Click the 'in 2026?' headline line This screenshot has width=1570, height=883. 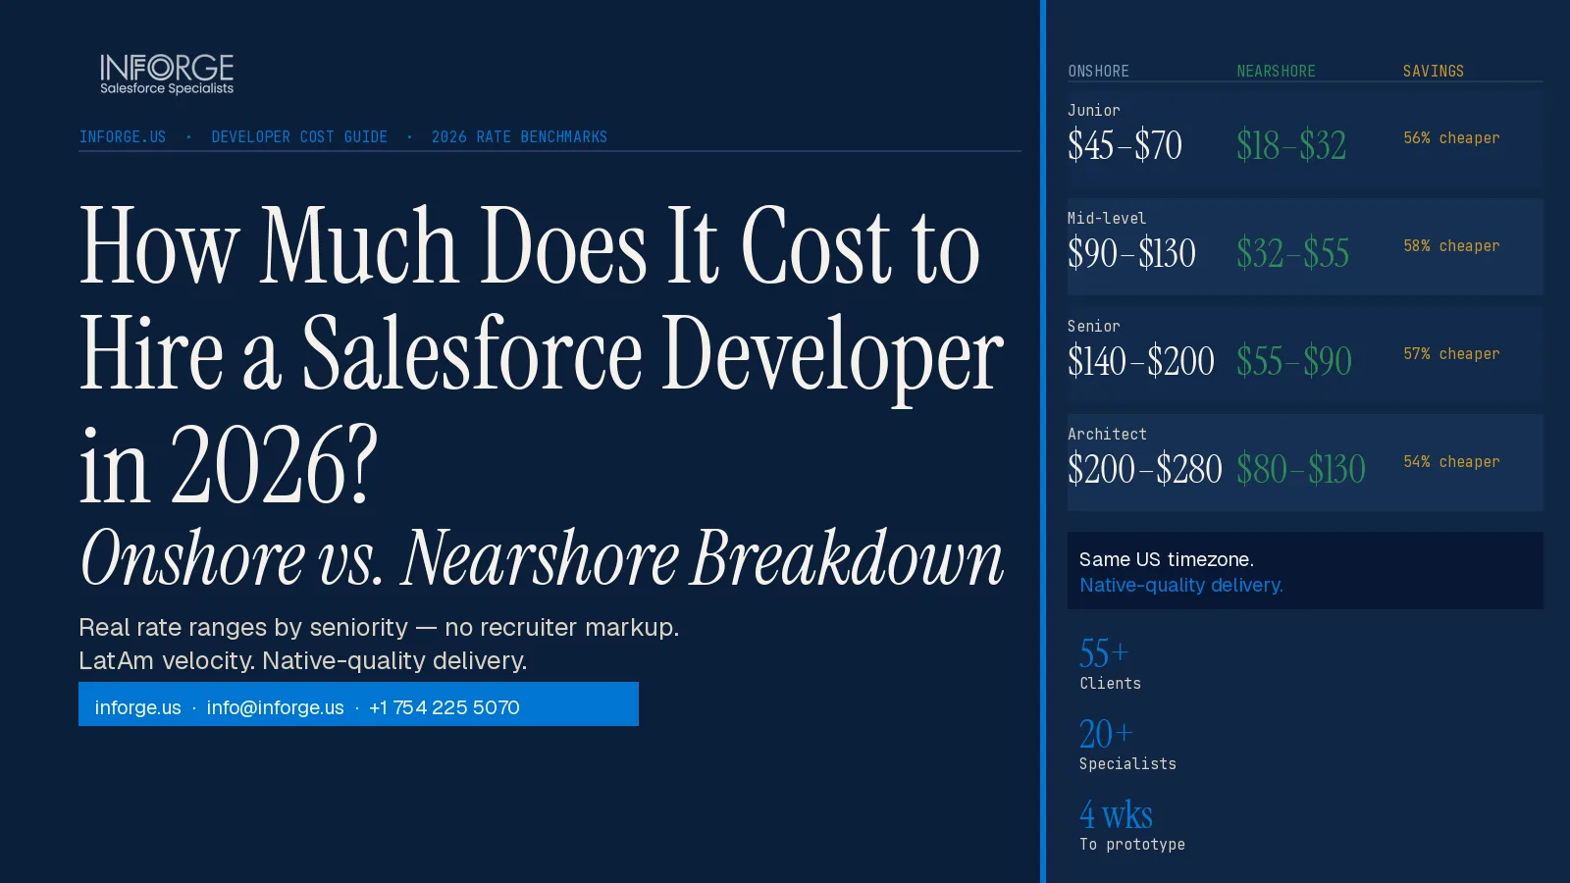tap(229, 465)
